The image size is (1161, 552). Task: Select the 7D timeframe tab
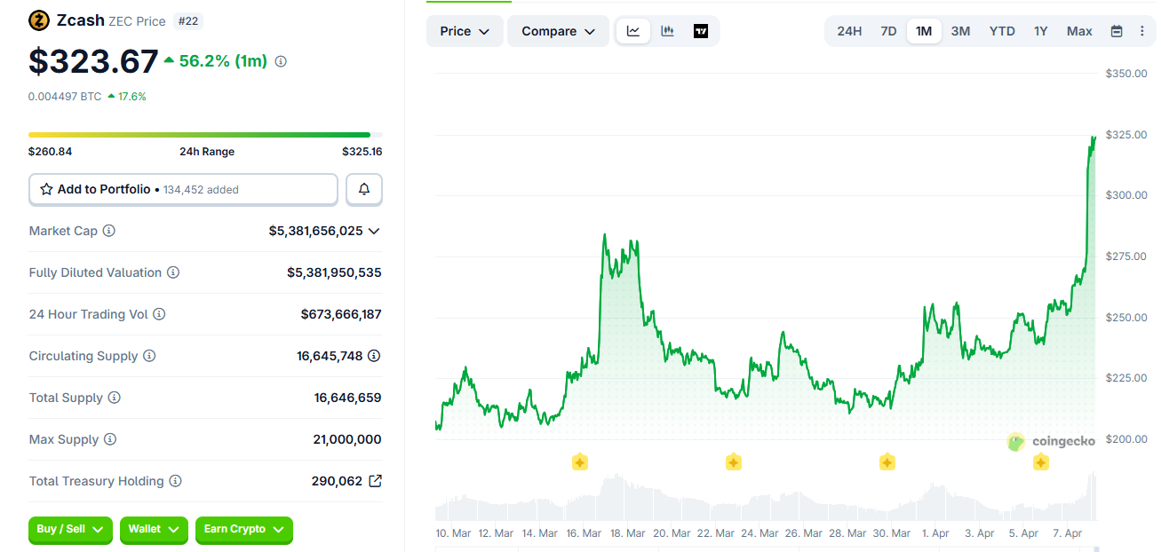888,30
